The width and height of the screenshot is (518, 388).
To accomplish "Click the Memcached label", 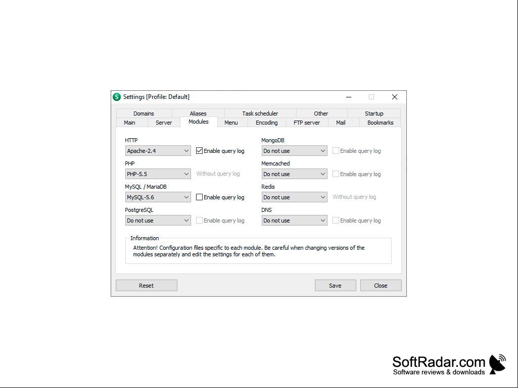I will 275,163.
